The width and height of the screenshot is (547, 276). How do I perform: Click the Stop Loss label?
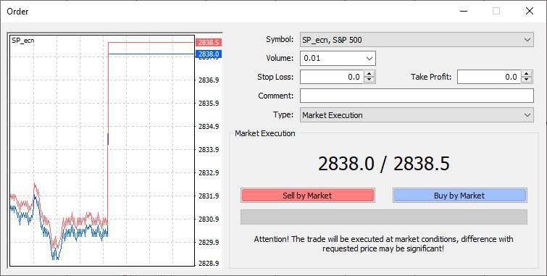275,77
